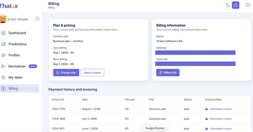Viewport: 253px width, 132px height.
Task: Download invoice TX24-1719
Action: pos(221,109)
